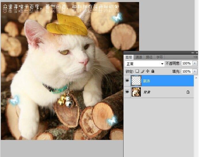
Task: Hide the 背景 layer with eye icon
Action: tap(127, 92)
